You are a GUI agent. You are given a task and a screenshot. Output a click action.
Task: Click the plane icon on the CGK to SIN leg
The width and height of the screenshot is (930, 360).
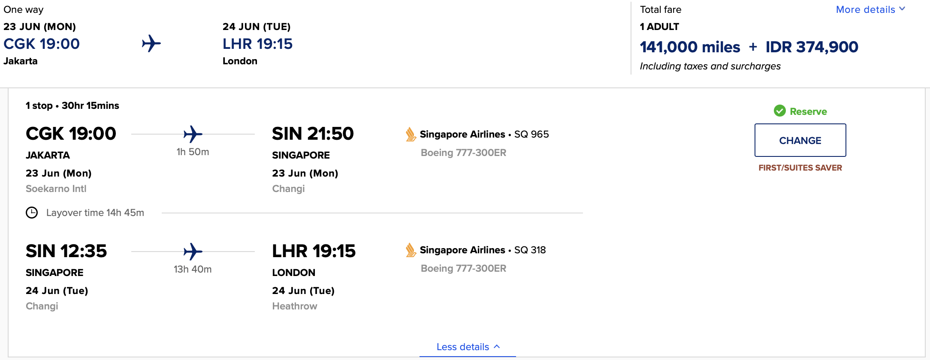pos(193,134)
